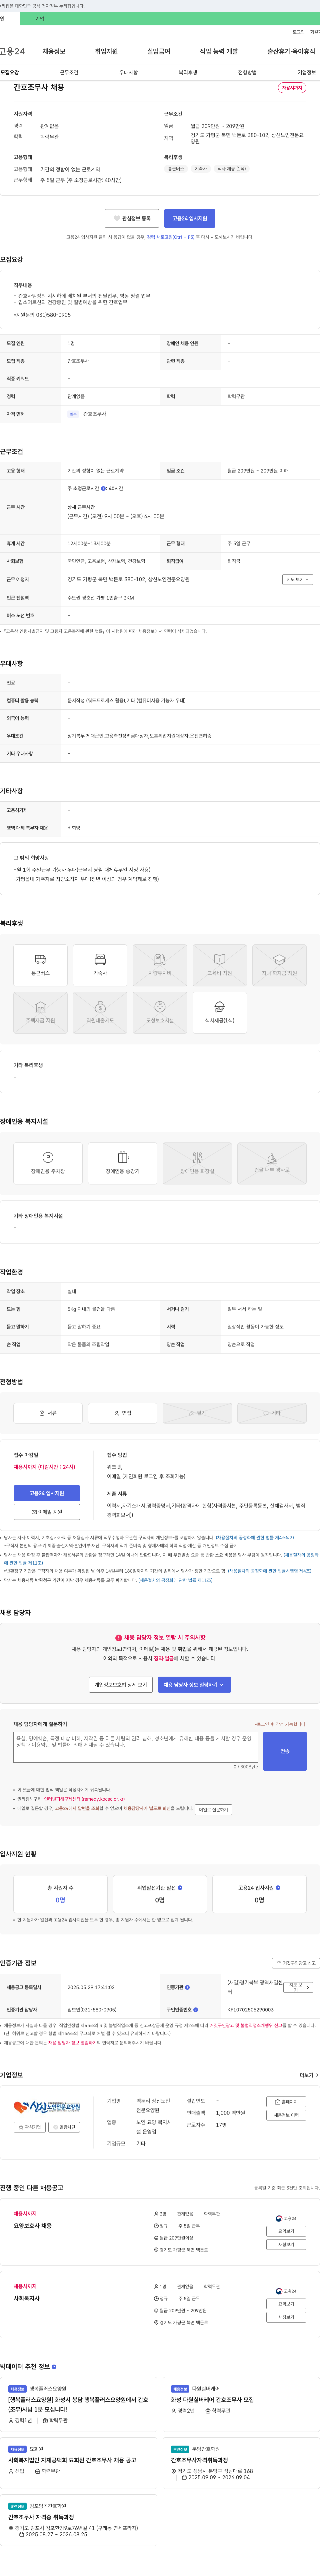Jump to the 전형방법 section tab
This screenshot has height=2576, width=320.
pyautogui.click(x=247, y=72)
